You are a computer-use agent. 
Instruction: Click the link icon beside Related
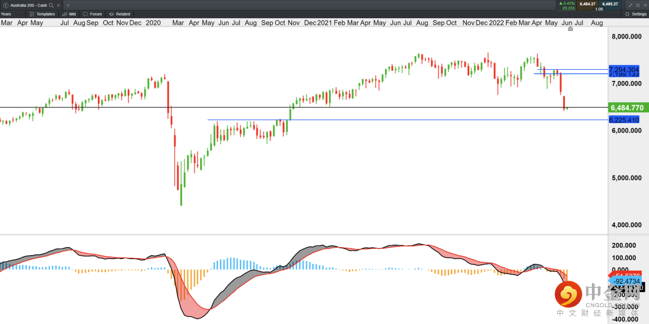(111, 14)
